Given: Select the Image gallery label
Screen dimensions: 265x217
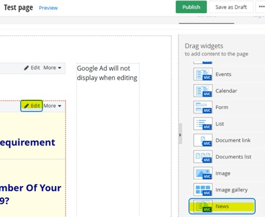Looking at the screenshot, I should pos(231,190).
